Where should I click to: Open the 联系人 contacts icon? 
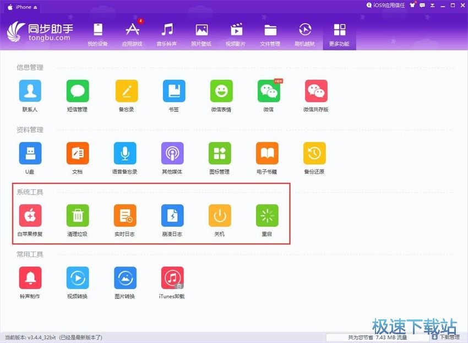(30, 91)
